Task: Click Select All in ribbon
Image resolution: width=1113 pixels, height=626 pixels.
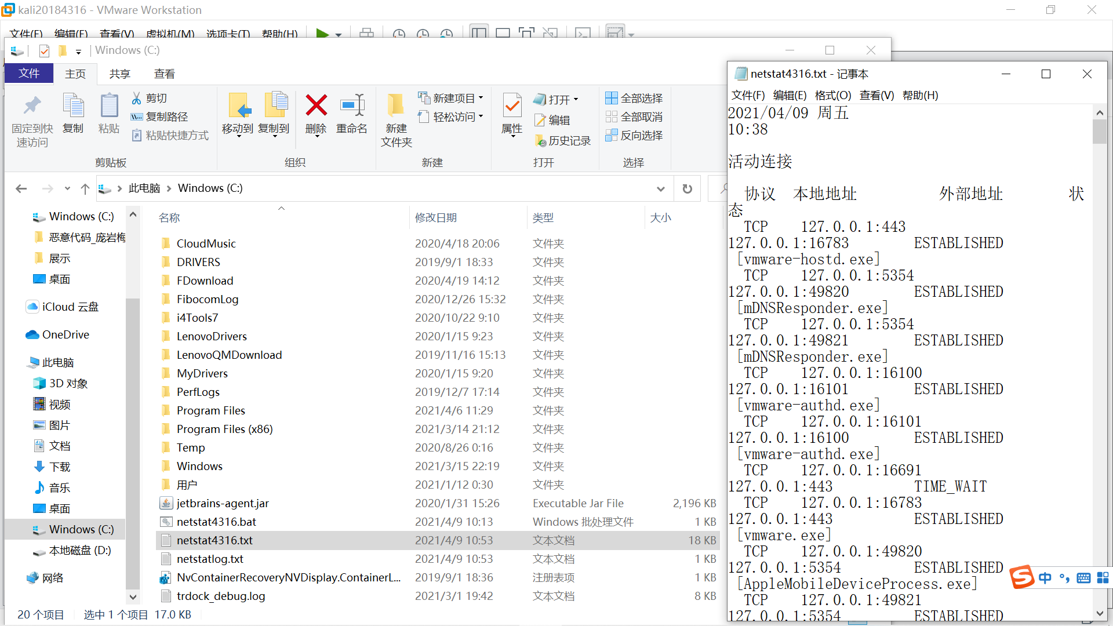Action: click(x=634, y=98)
